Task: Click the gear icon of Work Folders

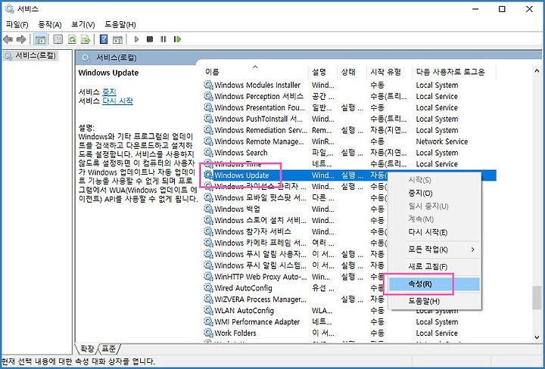Action: pyautogui.click(x=208, y=333)
